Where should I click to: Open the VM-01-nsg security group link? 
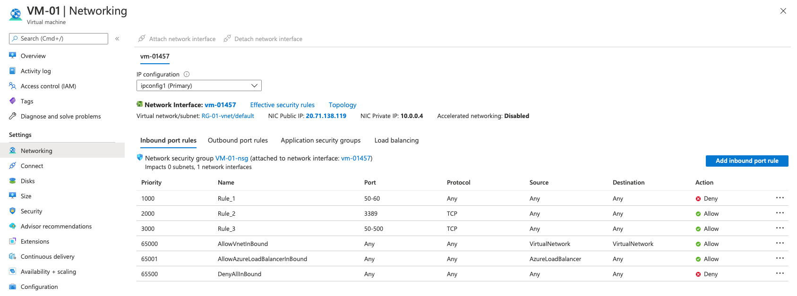click(231, 158)
